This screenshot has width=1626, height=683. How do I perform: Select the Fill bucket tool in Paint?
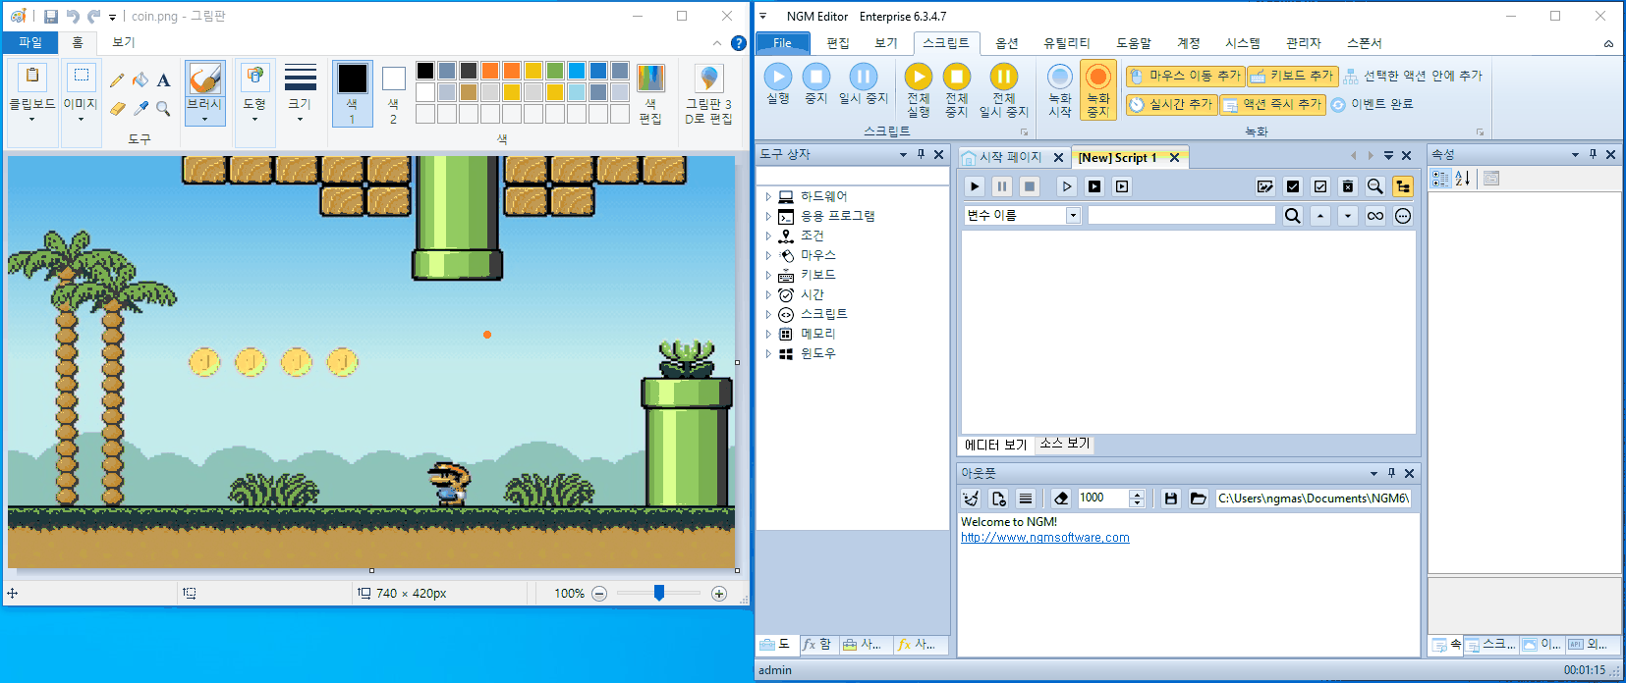coord(140,80)
